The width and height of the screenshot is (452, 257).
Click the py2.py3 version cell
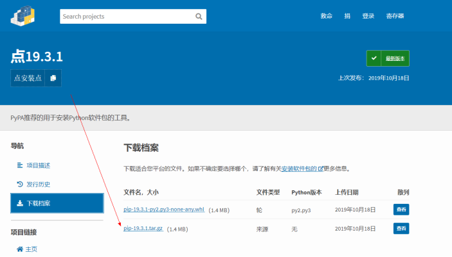[x=301, y=210]
